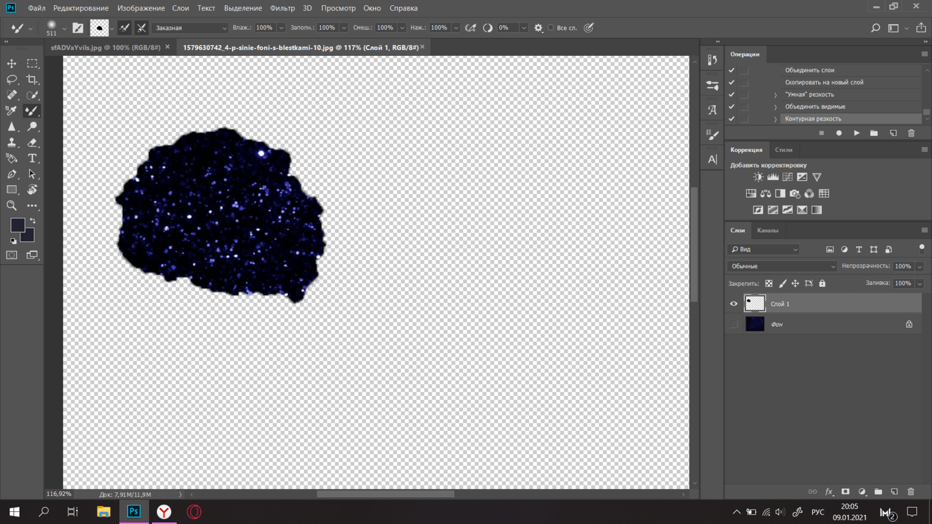Open the Обычные blend mode dropdown
Screen dimensions: 932x524
(782, 266)
